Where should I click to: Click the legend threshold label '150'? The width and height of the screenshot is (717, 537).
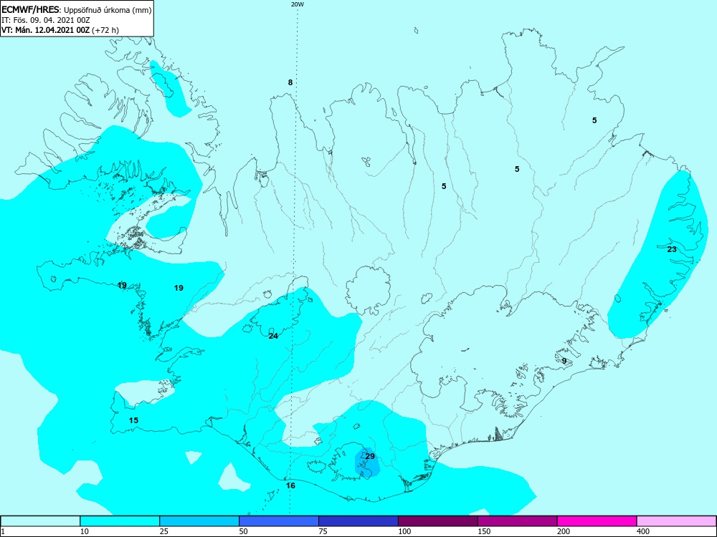pyautogui.click(x=484, y=531)
